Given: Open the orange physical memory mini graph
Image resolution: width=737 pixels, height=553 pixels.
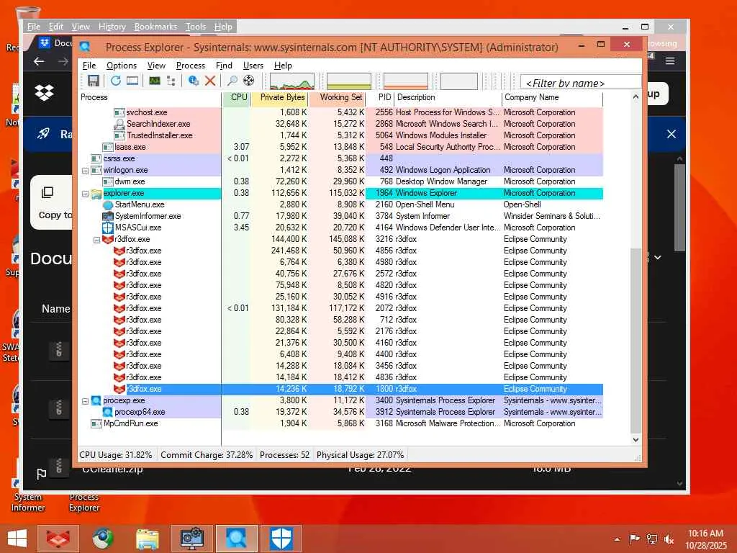Looking at the screenshot, I should coord(406,81).
